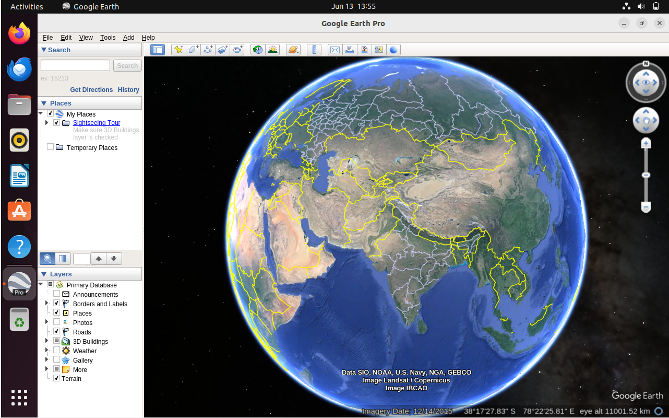
Task: Click the hand move joystick center
Action: [646, 121]
